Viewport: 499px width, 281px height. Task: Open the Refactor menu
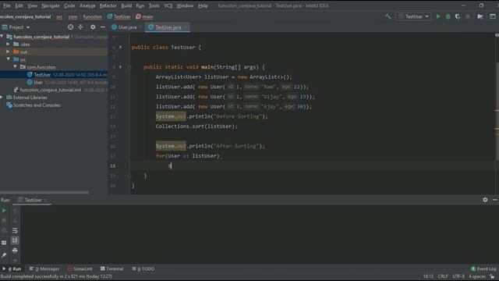(108, 5)
